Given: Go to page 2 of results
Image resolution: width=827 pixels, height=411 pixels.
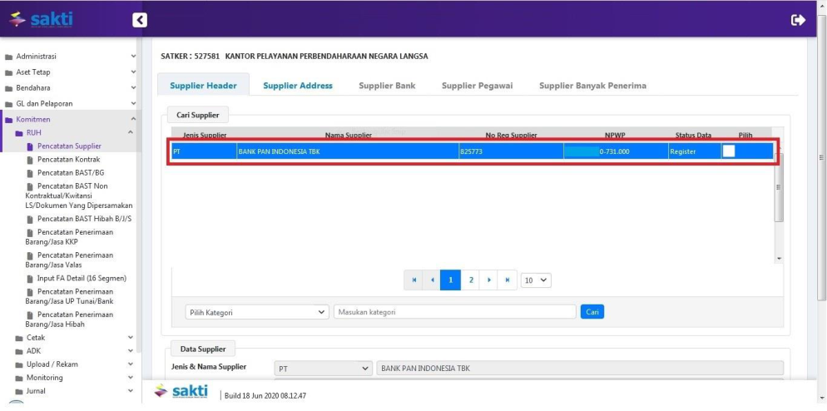Looking at the screenshot, I should (470, 280).
